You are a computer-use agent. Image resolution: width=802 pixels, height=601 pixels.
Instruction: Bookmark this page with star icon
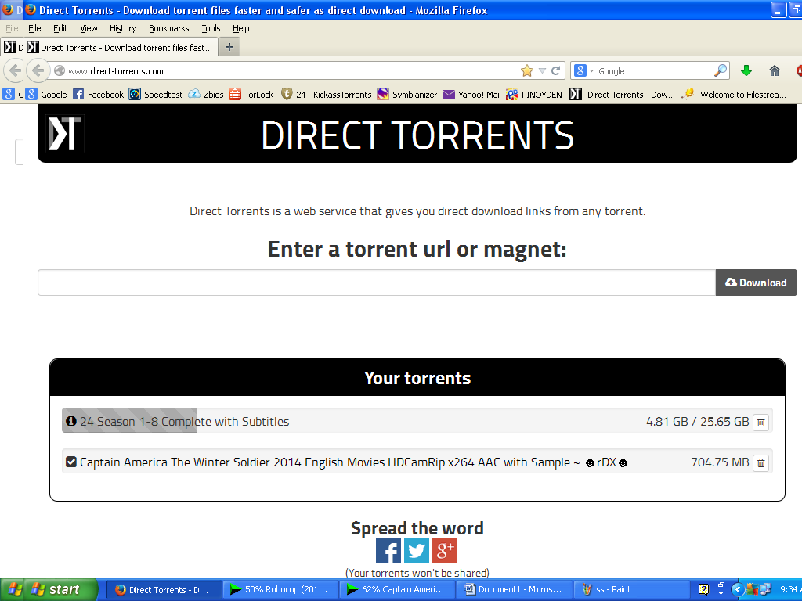pos(527,71)
